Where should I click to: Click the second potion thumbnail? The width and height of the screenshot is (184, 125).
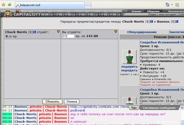click(x=129, y=101)
